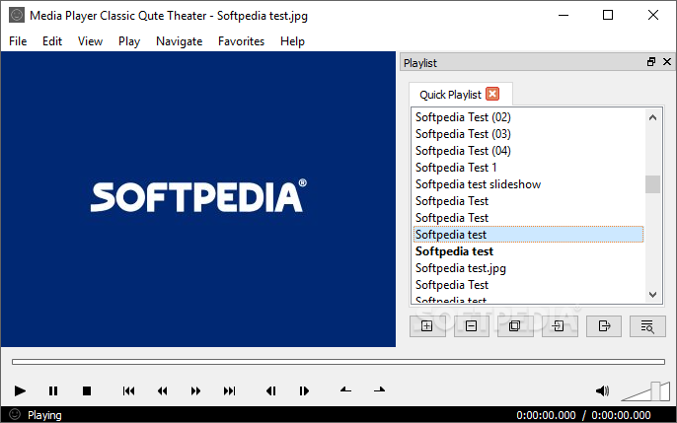Decrease the playback speed

tap(345, 390)
